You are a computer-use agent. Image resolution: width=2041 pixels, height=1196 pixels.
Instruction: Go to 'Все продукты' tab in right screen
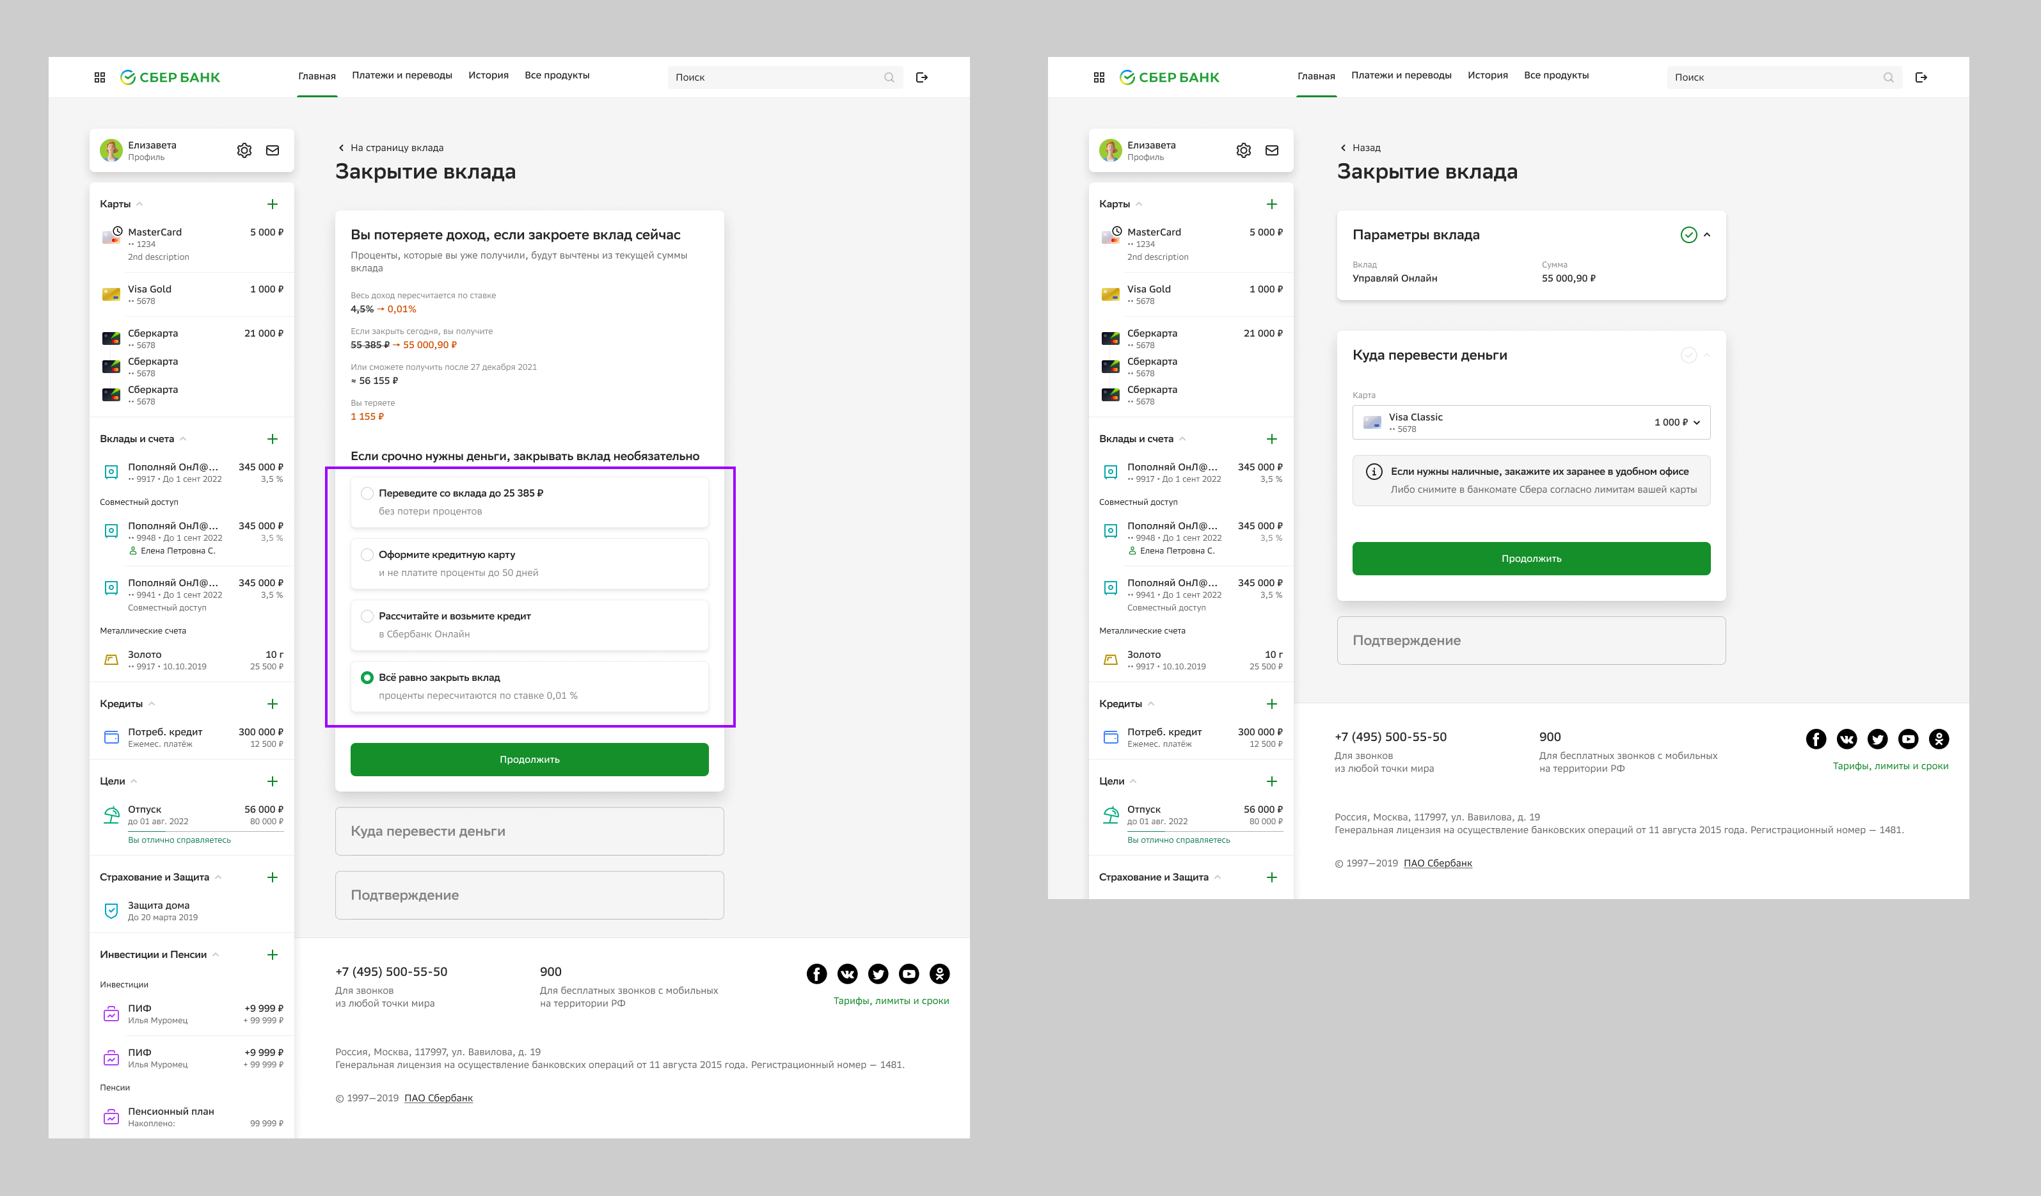(x=1556, y=76)
